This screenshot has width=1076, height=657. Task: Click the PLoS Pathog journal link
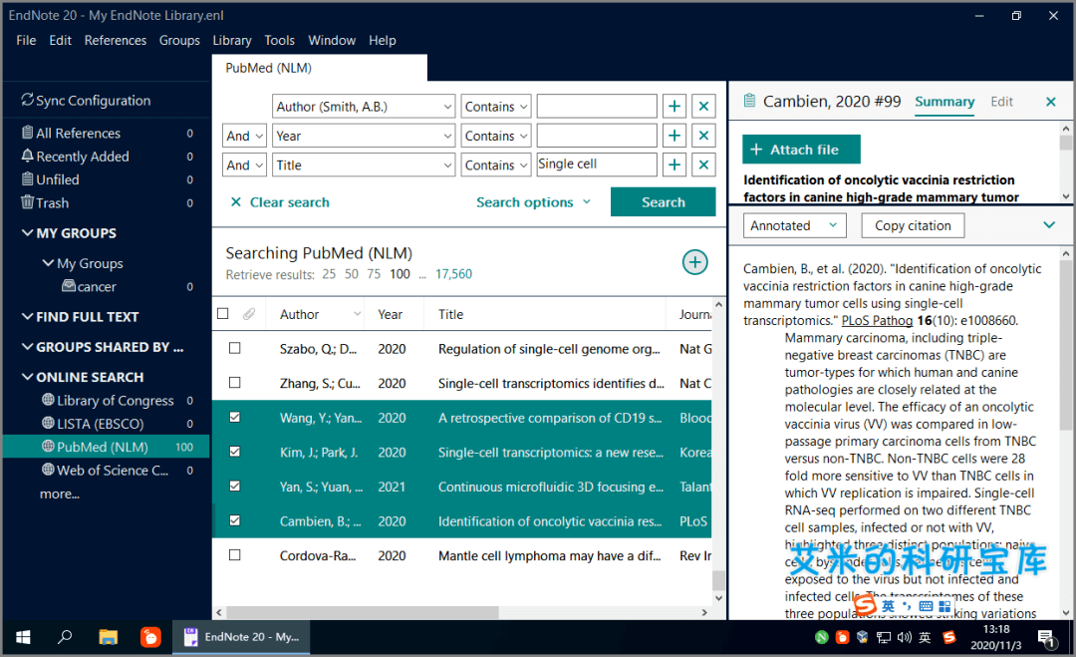(877, 321)
